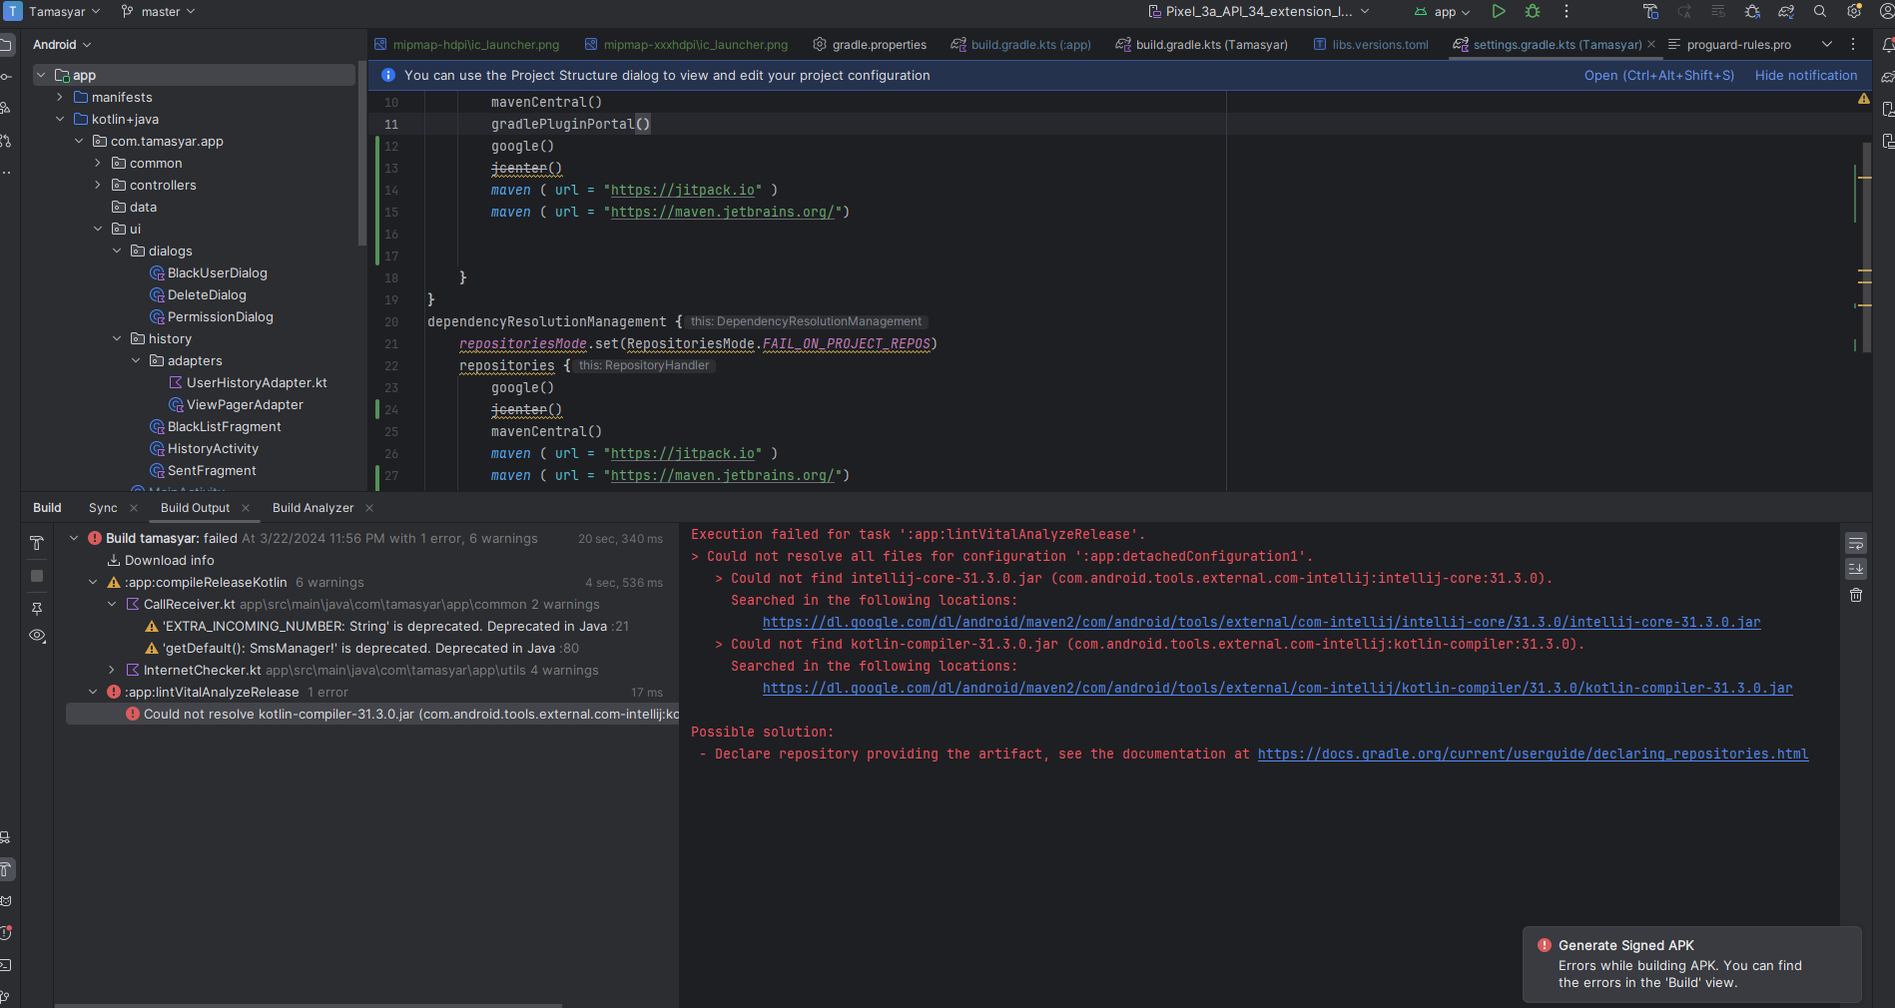
Task: Open the IDE settings gear icon
Action: [1854, 12]
